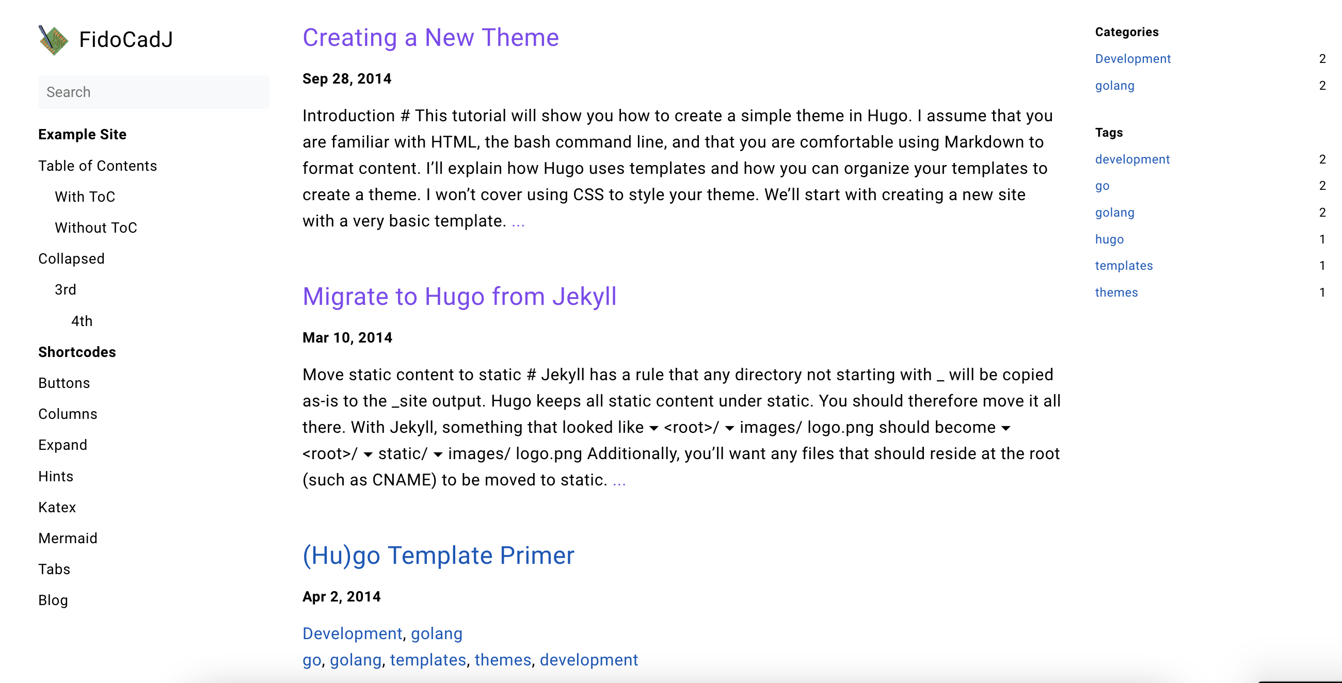Open the 4th nested page
The width and height of the screenshot is (1342, 683).
click(x=82, y=321)
